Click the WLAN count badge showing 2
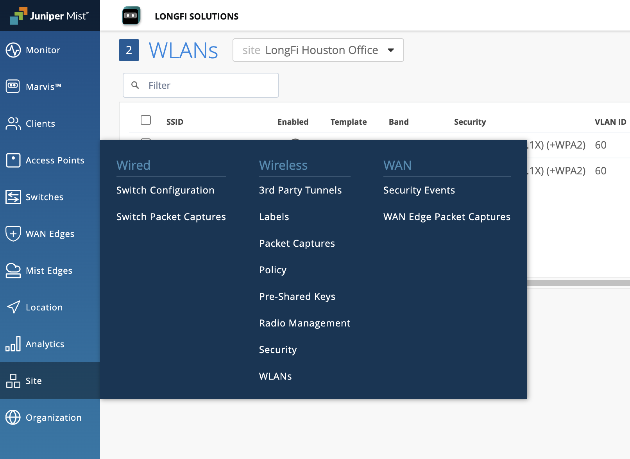The height and width of the screenshot is (459, 630). pos(129,50)
